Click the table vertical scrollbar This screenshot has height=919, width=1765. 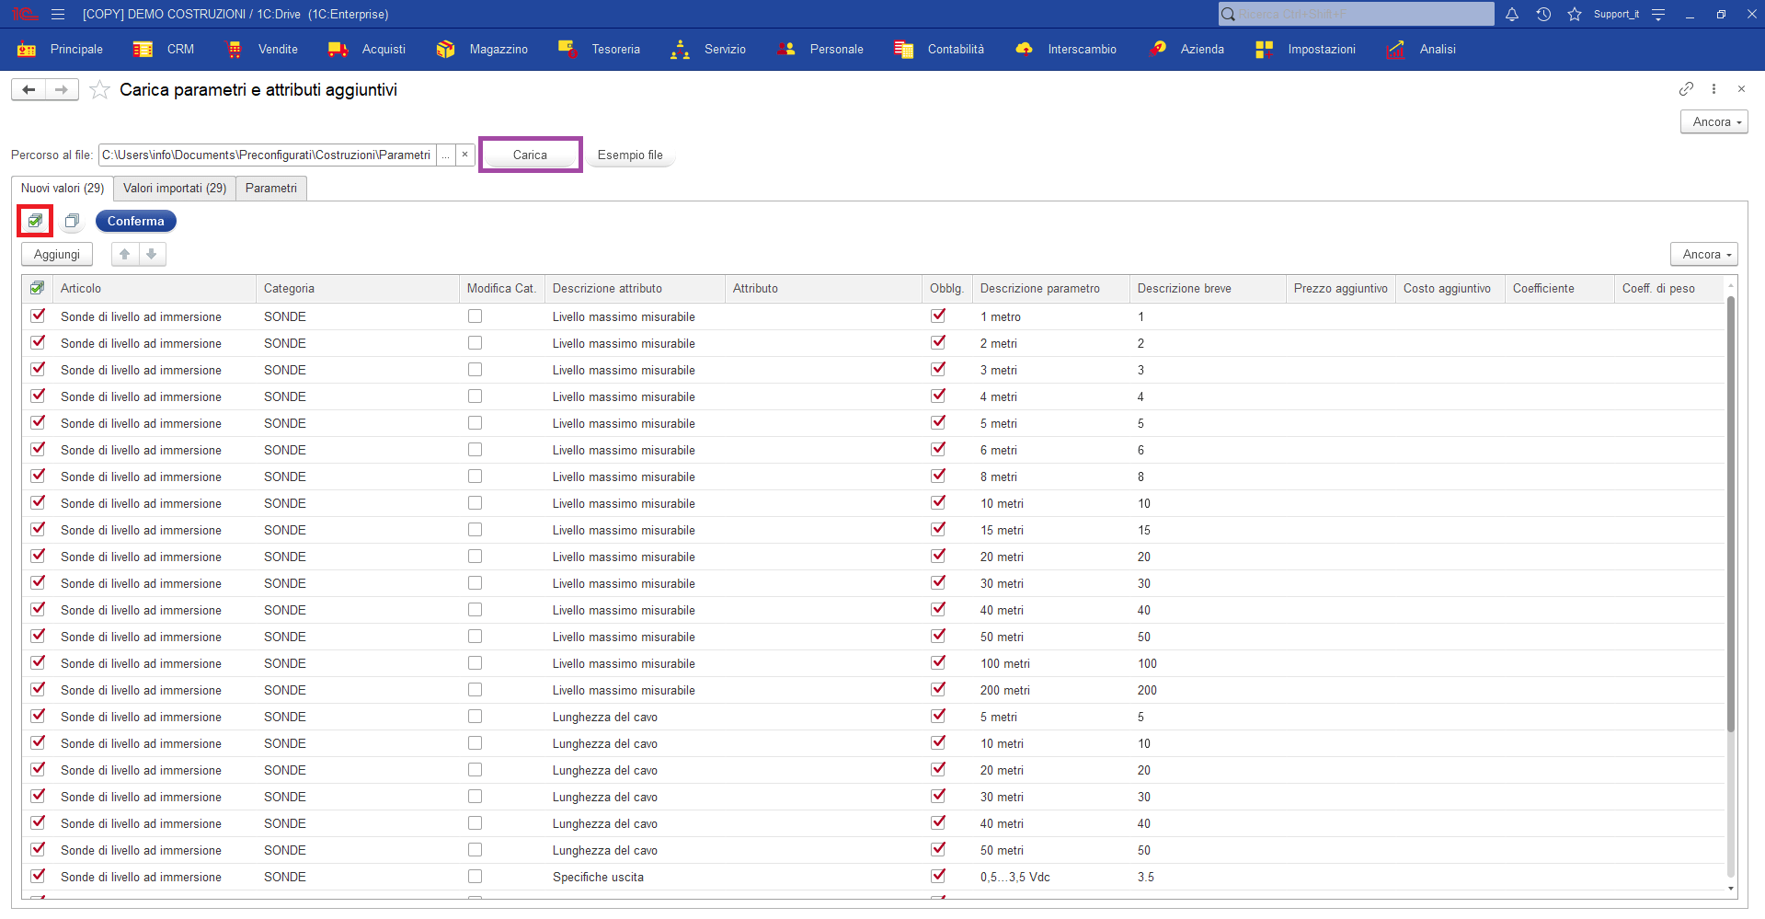[1730, 515]
